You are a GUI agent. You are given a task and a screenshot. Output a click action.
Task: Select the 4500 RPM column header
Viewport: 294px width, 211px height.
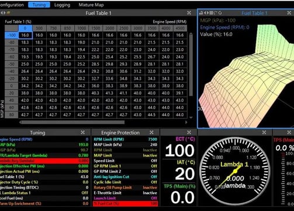[x=180, y=28]
